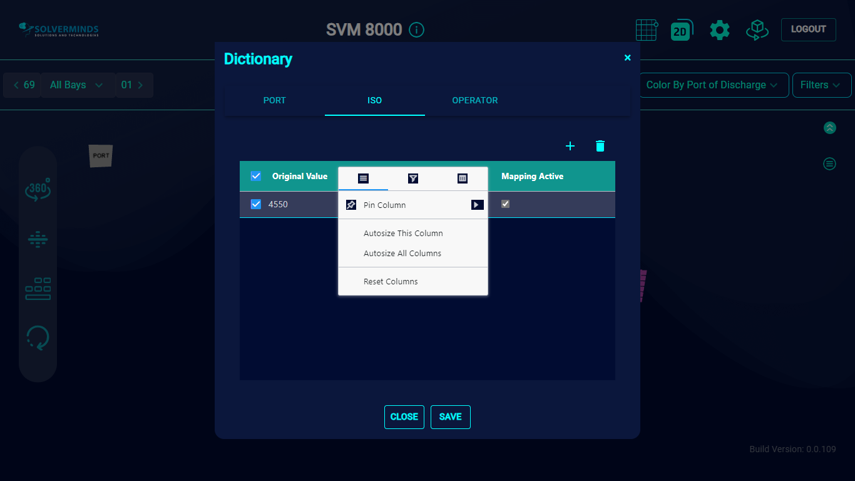This screenshot has width=855, height=481.
Task: Click the Solverminds logo
Action: coord(59,29)
